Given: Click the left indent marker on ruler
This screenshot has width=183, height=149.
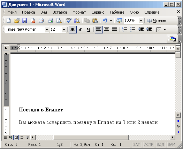Looking at the screenshot, I should [x=19, y=51].
